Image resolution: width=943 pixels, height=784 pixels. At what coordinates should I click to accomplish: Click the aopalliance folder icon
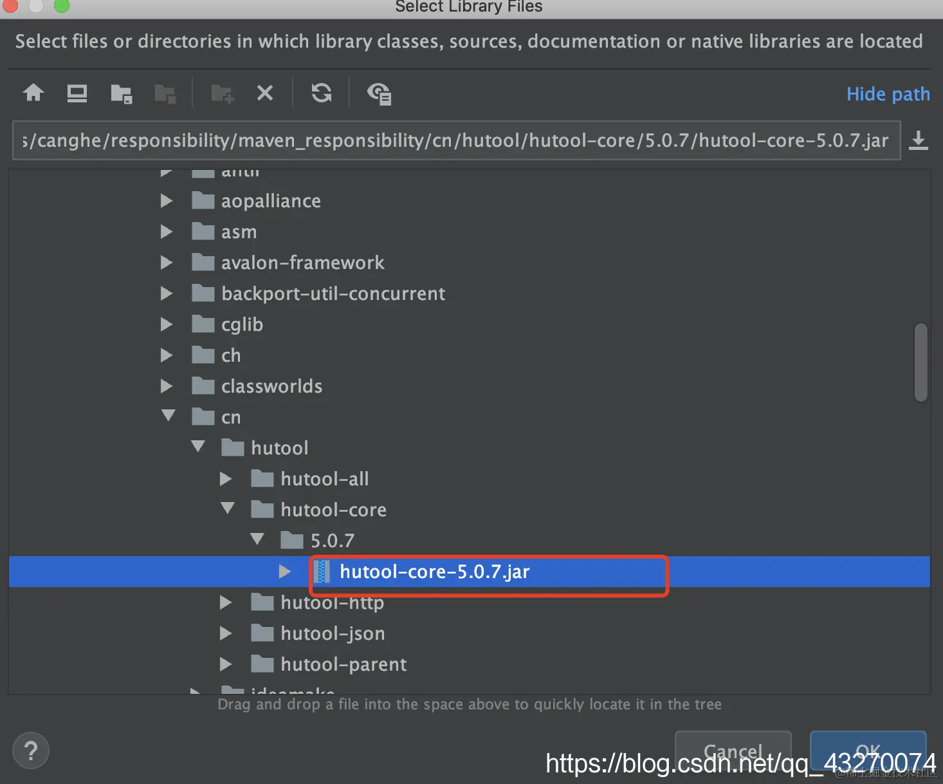click(x=203, y=200)
